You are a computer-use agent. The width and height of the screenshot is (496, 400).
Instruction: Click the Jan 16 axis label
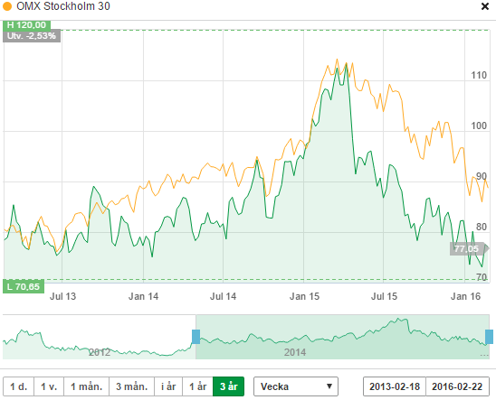point(465,296)
